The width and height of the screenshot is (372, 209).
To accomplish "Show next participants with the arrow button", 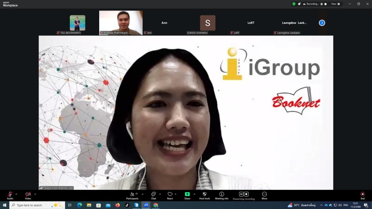I will click(x=322, y=23).
